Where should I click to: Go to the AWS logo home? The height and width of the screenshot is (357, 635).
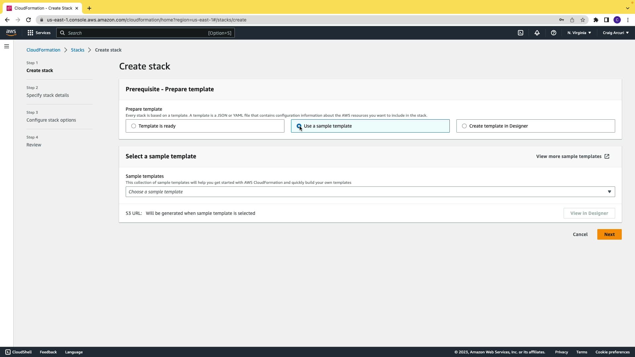pyautogui.click(x=11, y=32)
